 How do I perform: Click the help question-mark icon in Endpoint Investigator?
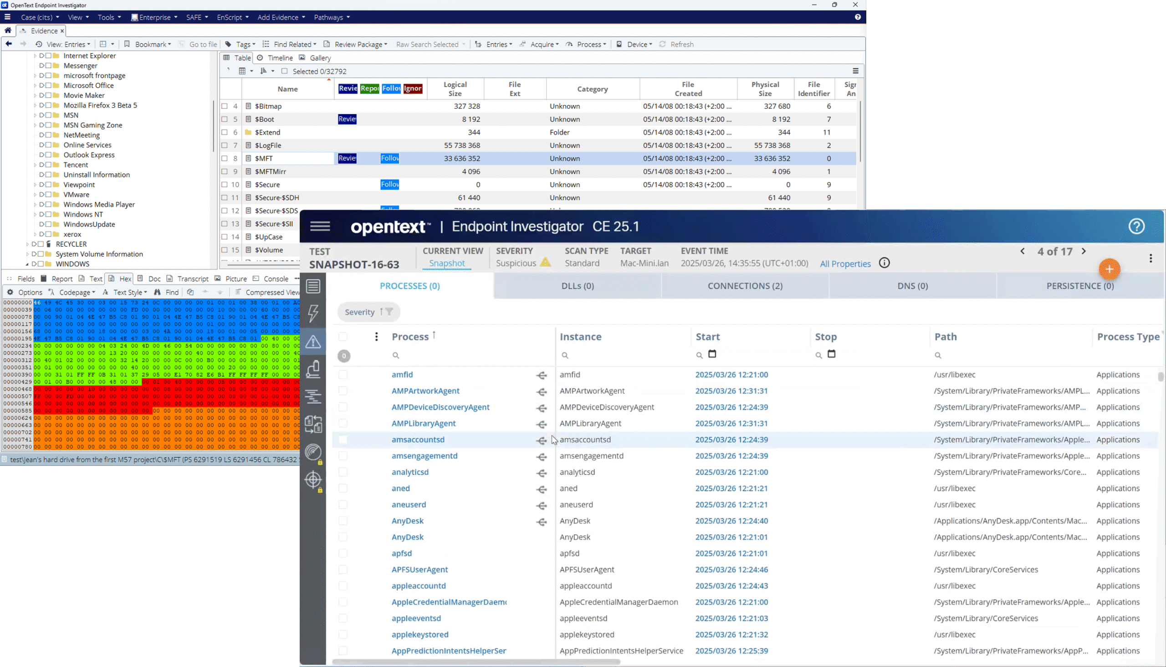point(1136,226)
